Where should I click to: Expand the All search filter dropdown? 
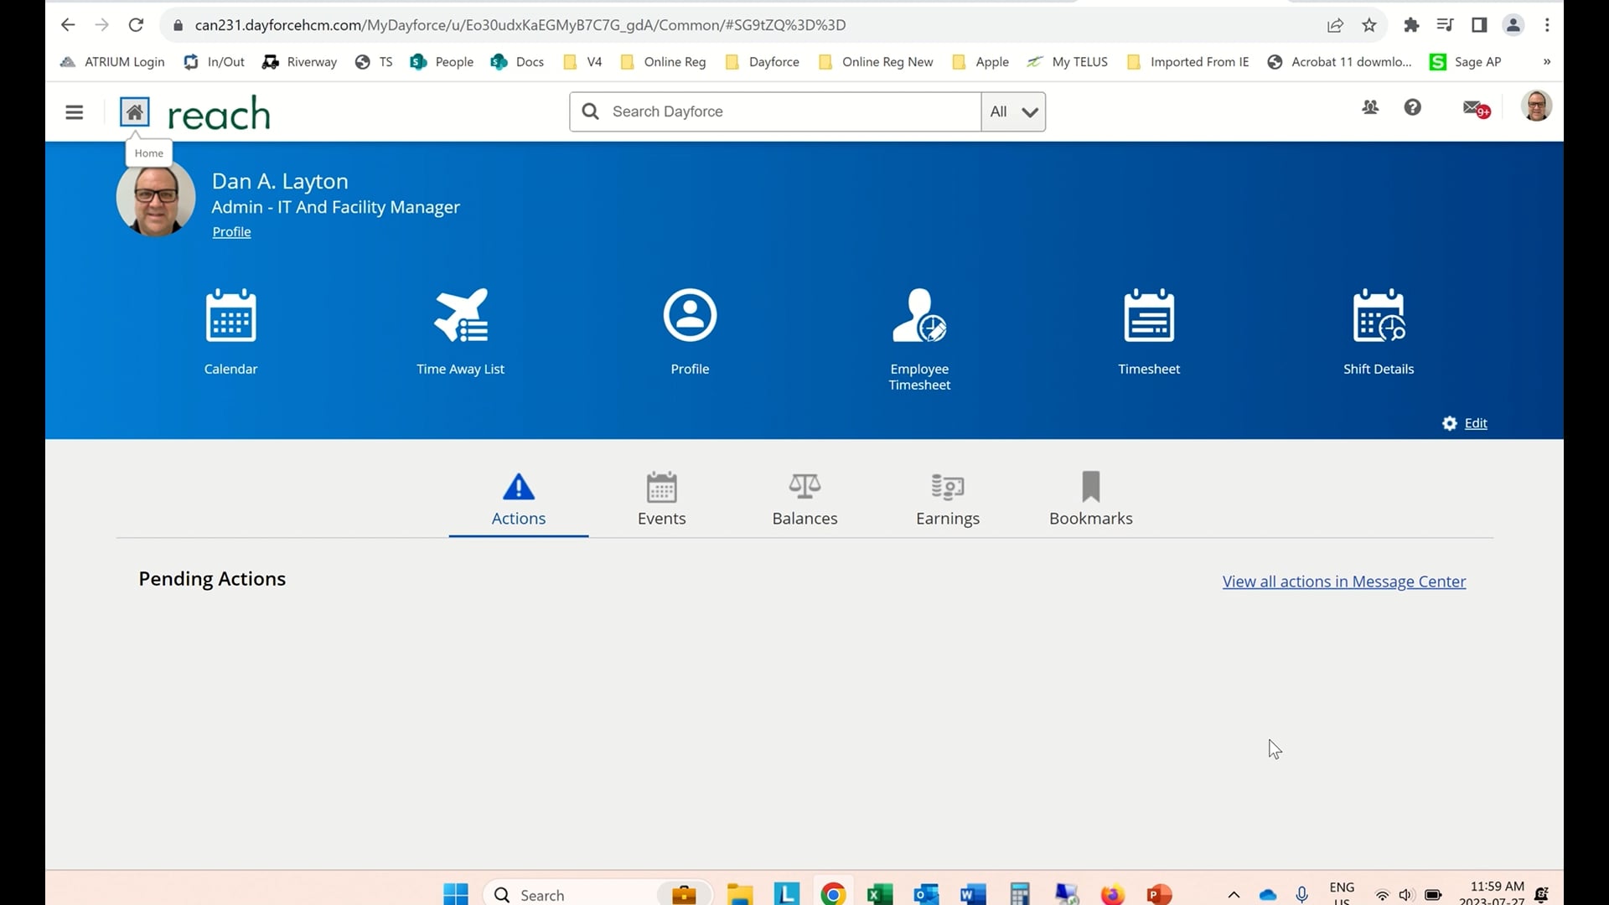(1012, 111)
